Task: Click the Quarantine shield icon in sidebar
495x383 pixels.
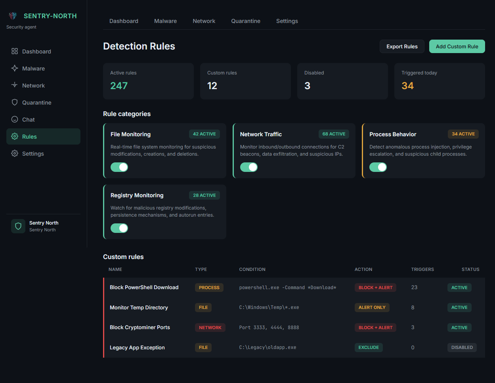Action: [15, 102]
